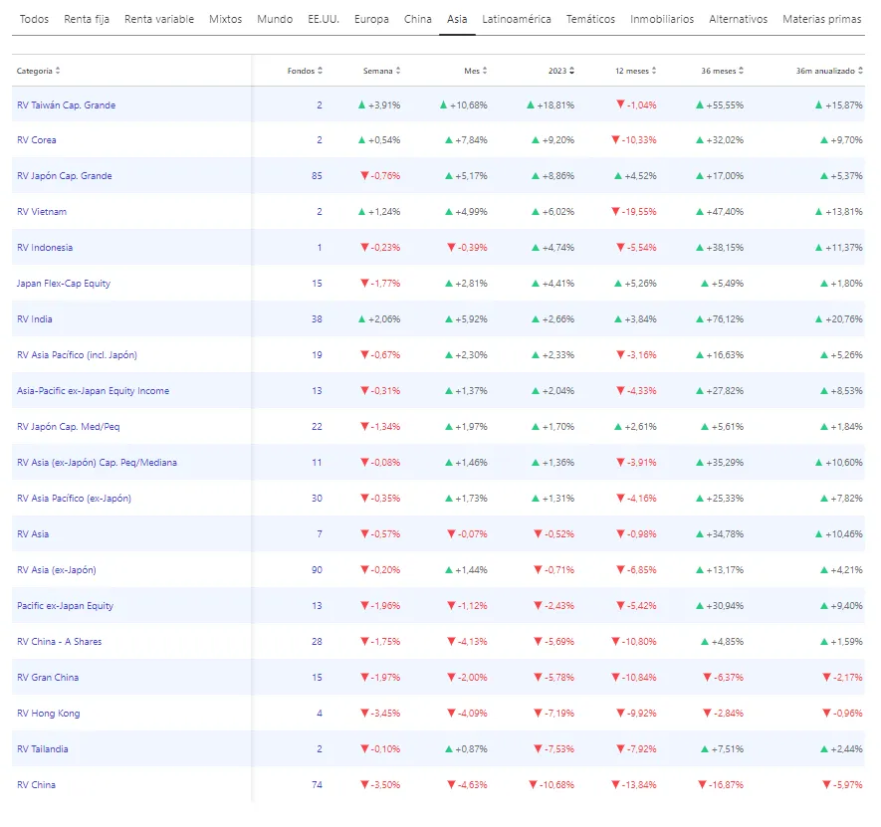Click the RV Vietnam category link
The image size is (881, 827).
(41, 212)
